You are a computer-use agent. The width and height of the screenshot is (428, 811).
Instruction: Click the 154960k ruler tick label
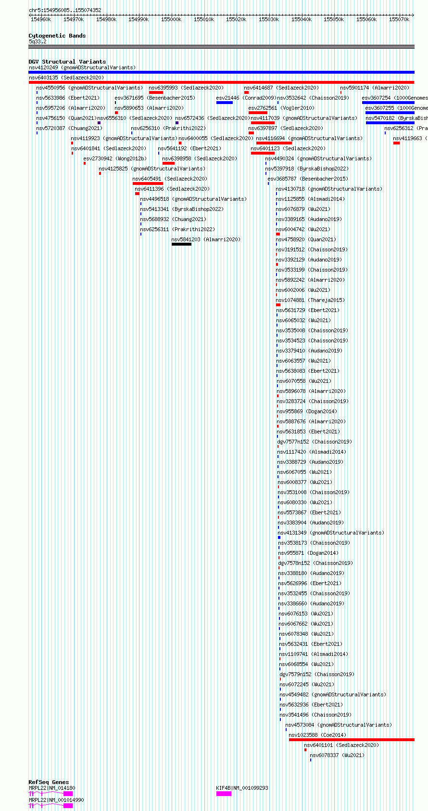tap(41, 19)
